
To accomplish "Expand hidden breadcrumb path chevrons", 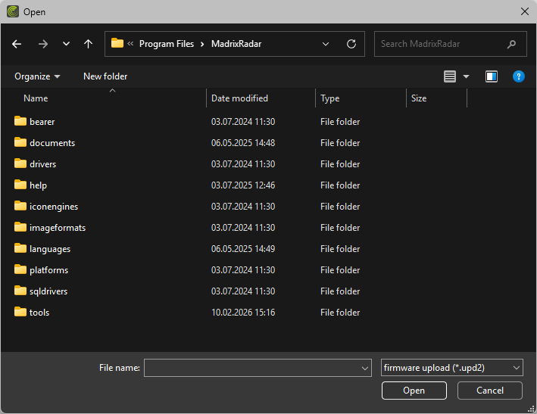I will tap(130, 43).
